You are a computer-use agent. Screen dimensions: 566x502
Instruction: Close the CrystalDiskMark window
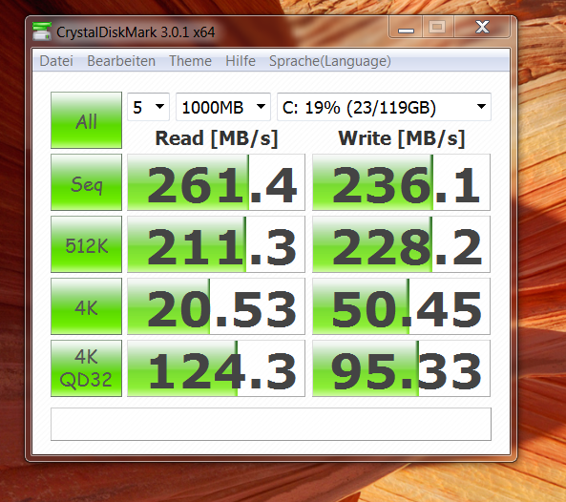[482, 27]
